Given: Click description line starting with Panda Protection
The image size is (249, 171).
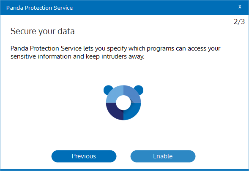Looking at the screenshot, I should coord(115,48).
